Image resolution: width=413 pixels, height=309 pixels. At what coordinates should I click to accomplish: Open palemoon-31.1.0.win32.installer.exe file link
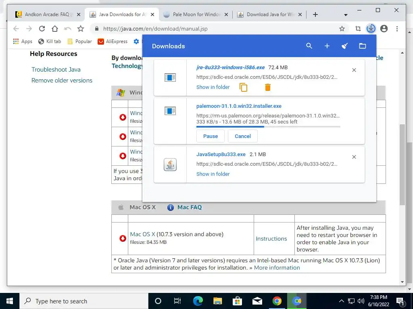tap(239, 106)
